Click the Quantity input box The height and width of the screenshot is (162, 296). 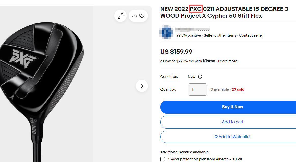click(x=198, y=89)
